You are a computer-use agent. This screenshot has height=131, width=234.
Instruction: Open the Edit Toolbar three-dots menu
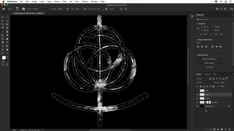tap(7, 53)
